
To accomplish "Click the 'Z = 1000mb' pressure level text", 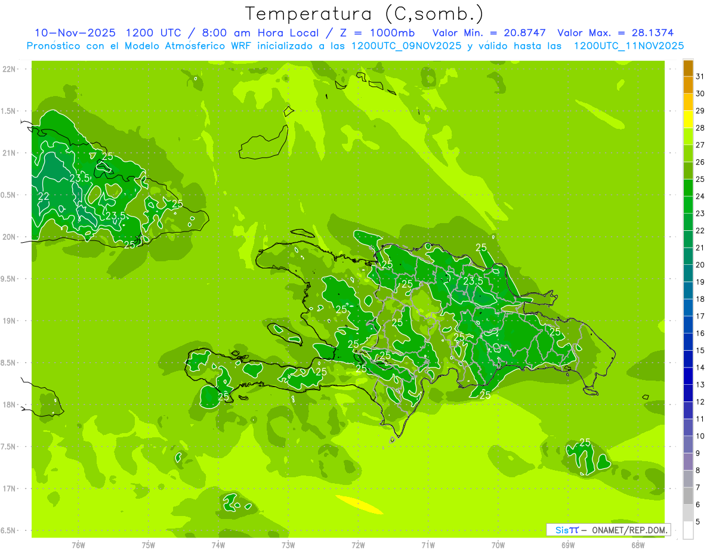I will pos(377,33).
